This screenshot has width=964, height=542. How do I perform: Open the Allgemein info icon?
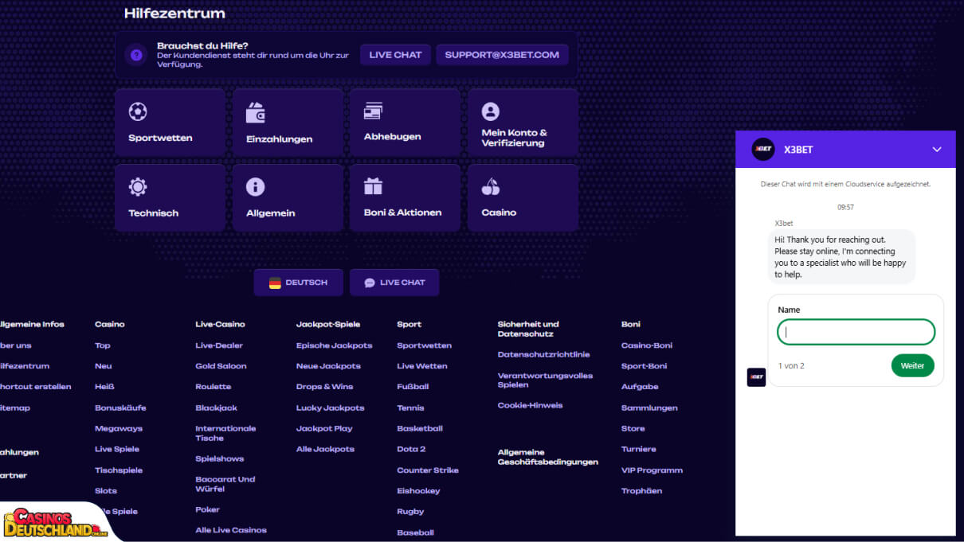click(x=255, y=187)
